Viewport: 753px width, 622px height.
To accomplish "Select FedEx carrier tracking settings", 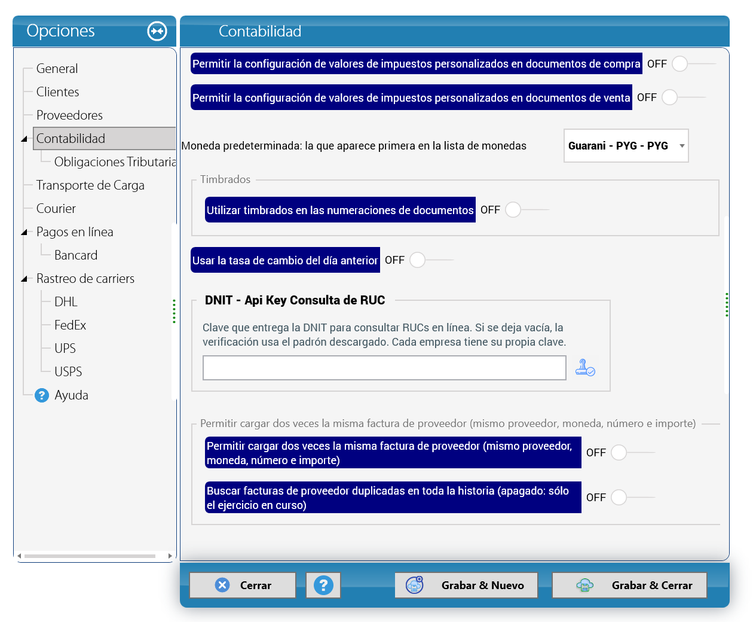I will click(71, 325).
